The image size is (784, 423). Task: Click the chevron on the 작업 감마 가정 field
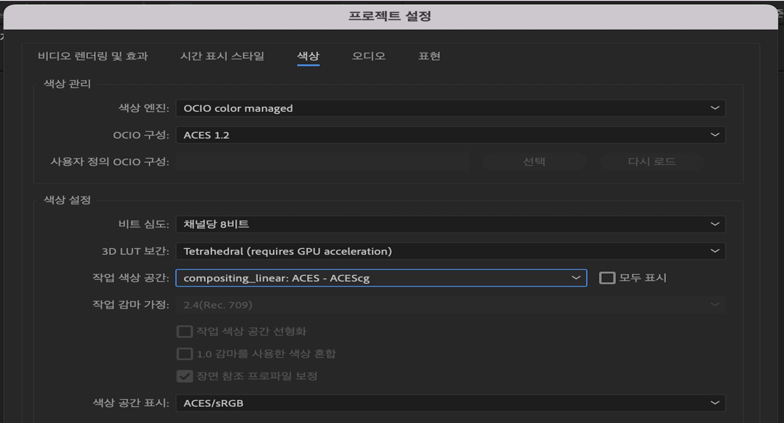[714, 304]
